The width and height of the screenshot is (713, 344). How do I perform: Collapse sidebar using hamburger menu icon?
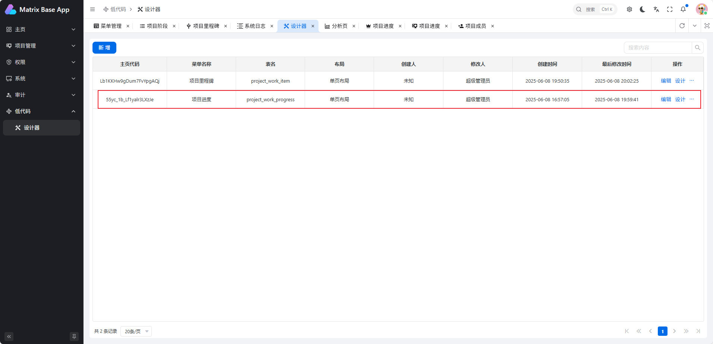(92, 9)
